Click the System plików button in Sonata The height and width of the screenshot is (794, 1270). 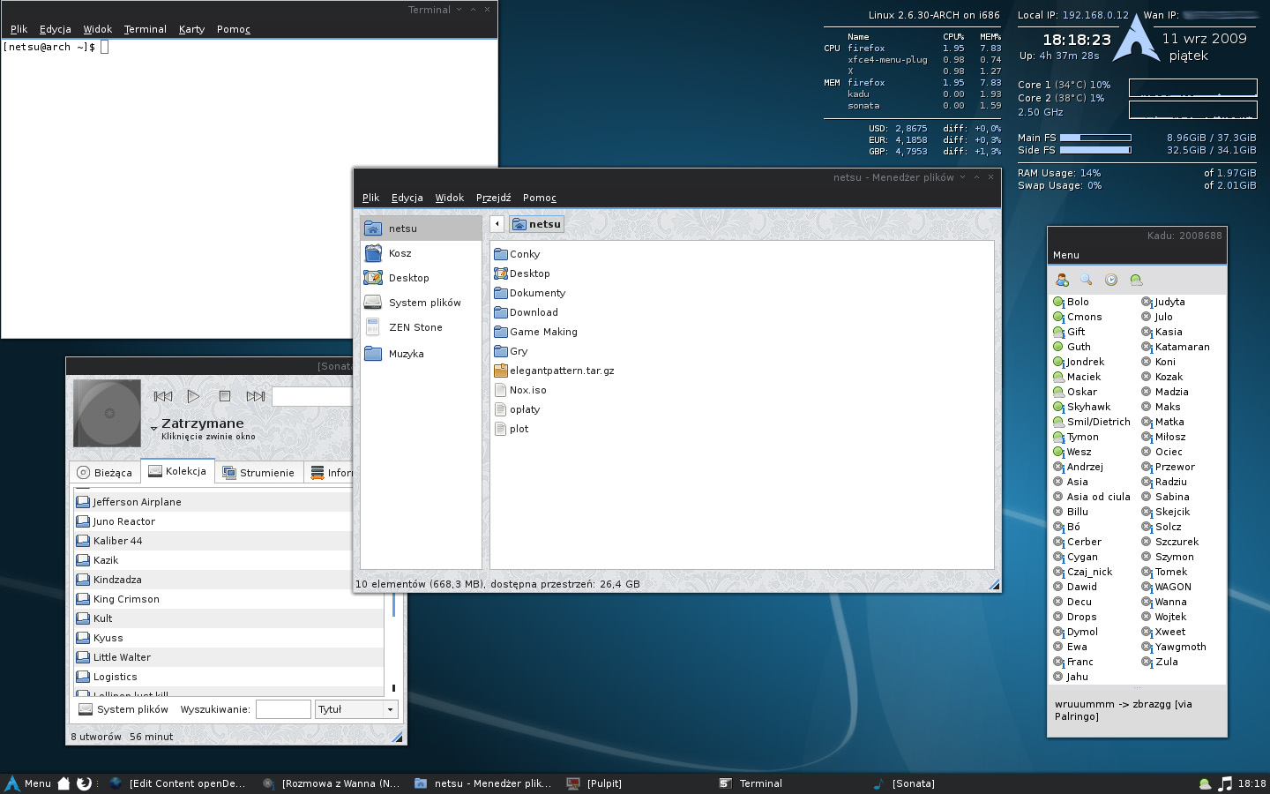pyautogui.click(x=123, y=709)
